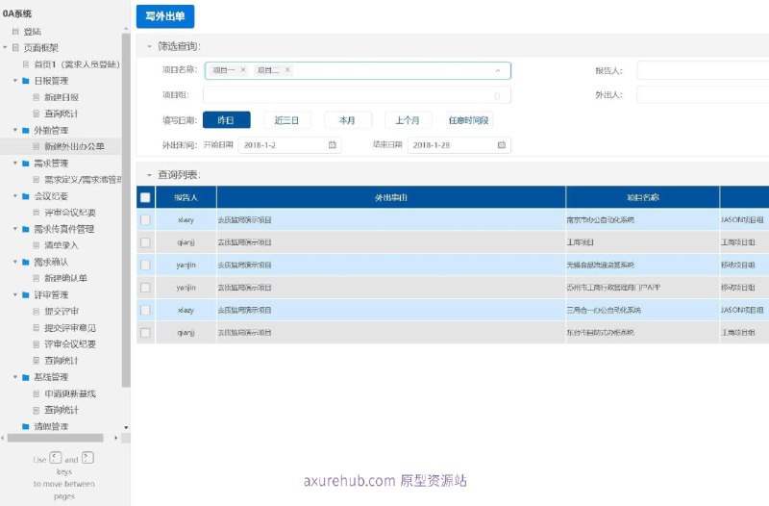Collapse the 筛选查询 section
The image size is (769, 506).
pos(149,46)
